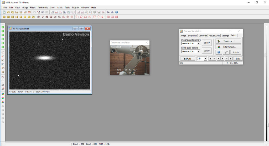
Task: Open the Filters menu
Action: [33, 8]
